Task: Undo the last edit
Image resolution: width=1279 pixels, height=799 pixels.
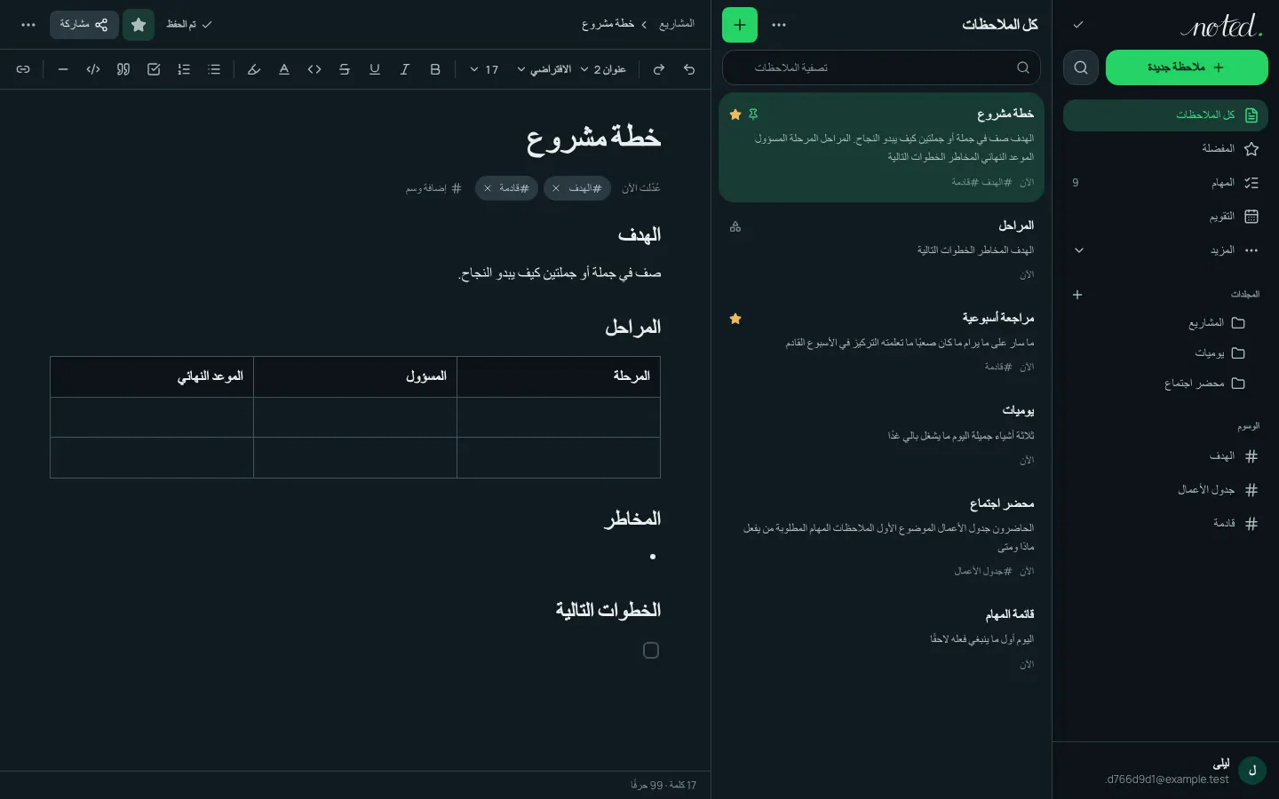Action: coord(689,69)
